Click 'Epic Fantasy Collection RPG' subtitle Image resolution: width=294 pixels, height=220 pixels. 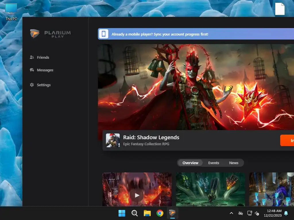146,144
